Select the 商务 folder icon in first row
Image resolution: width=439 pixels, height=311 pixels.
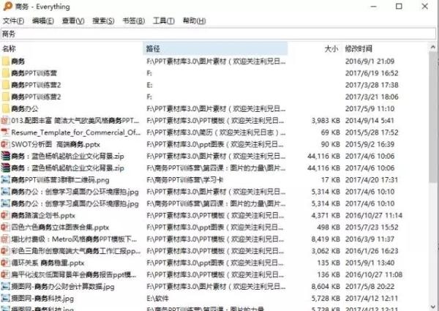[5, 62]
